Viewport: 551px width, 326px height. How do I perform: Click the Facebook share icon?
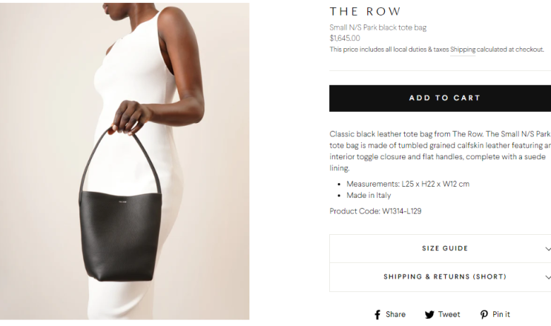tap(377, 314)
